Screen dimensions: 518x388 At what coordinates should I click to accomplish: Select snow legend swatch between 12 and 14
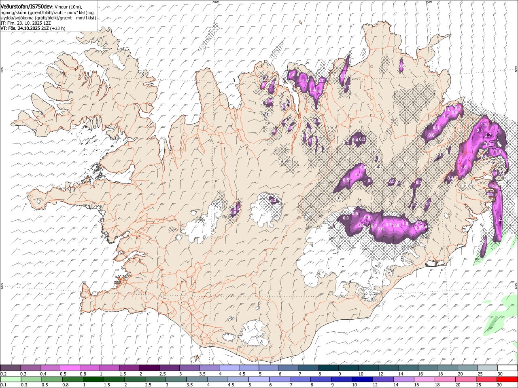388,368
